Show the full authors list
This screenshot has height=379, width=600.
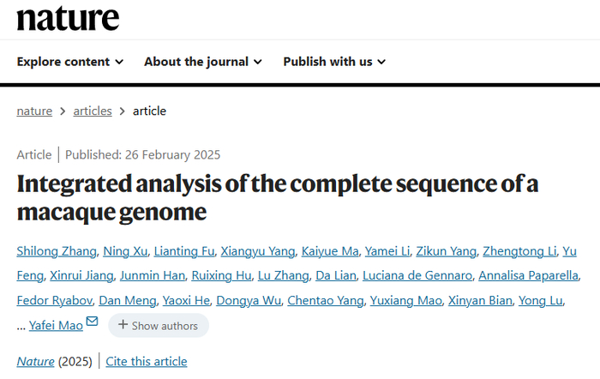[x=159, y=326]
